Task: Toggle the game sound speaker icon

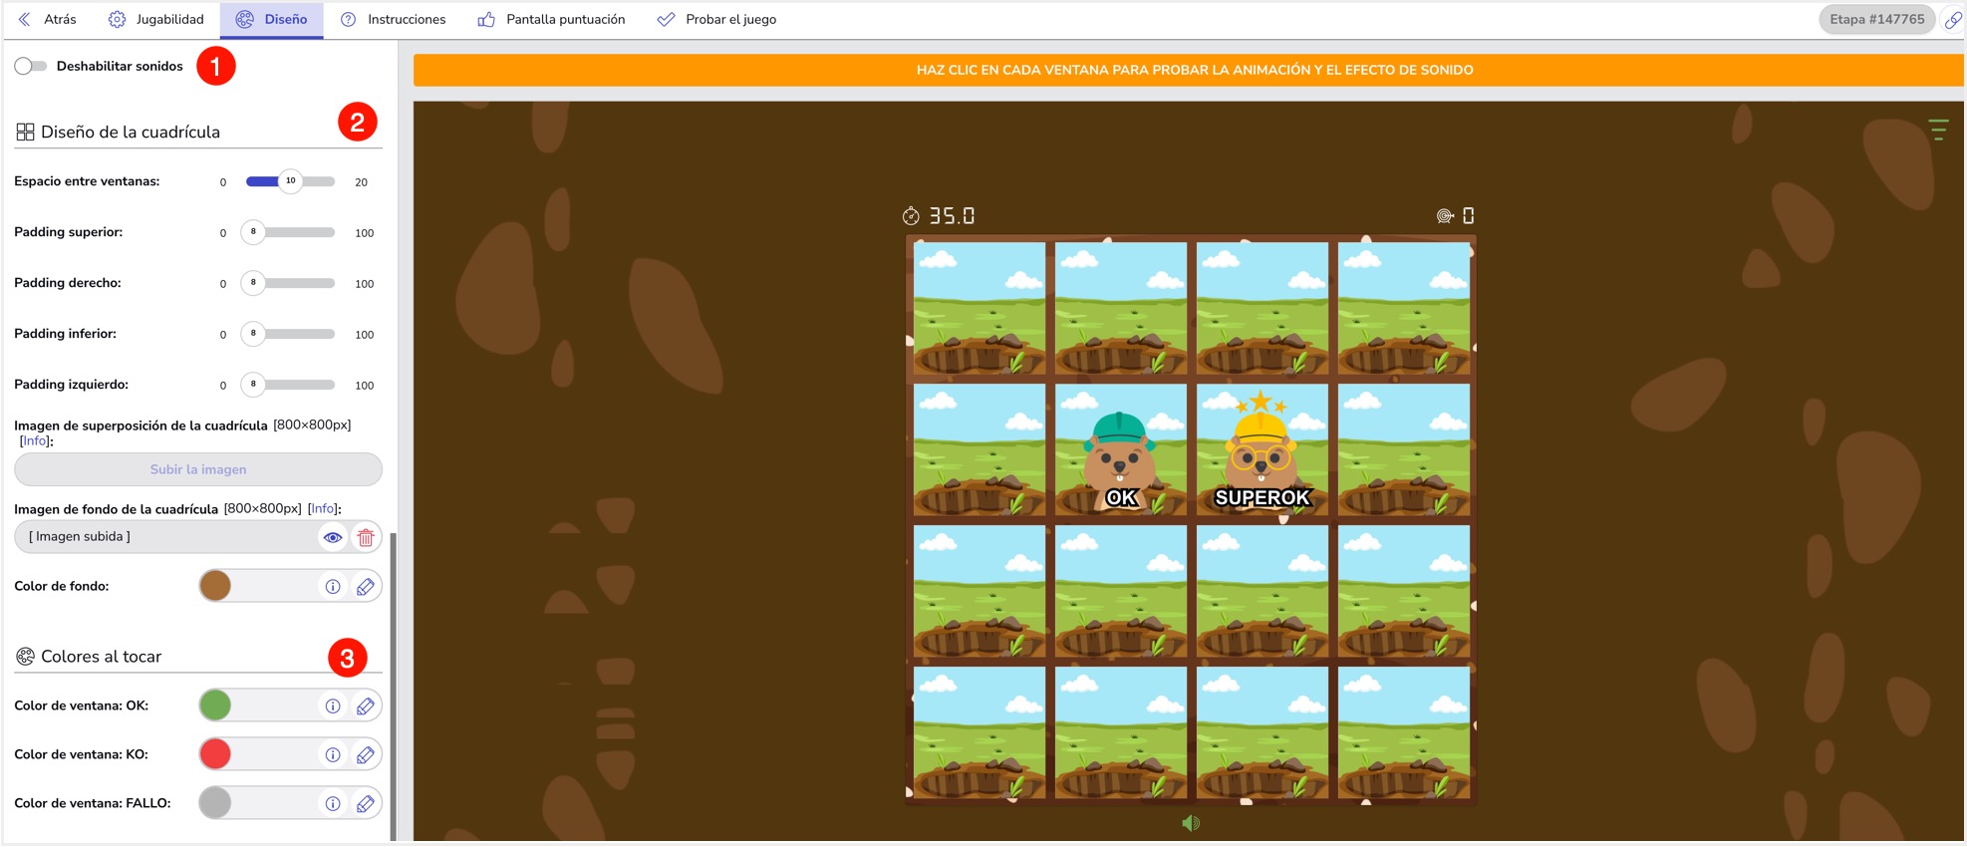Action: (1191, 823)
